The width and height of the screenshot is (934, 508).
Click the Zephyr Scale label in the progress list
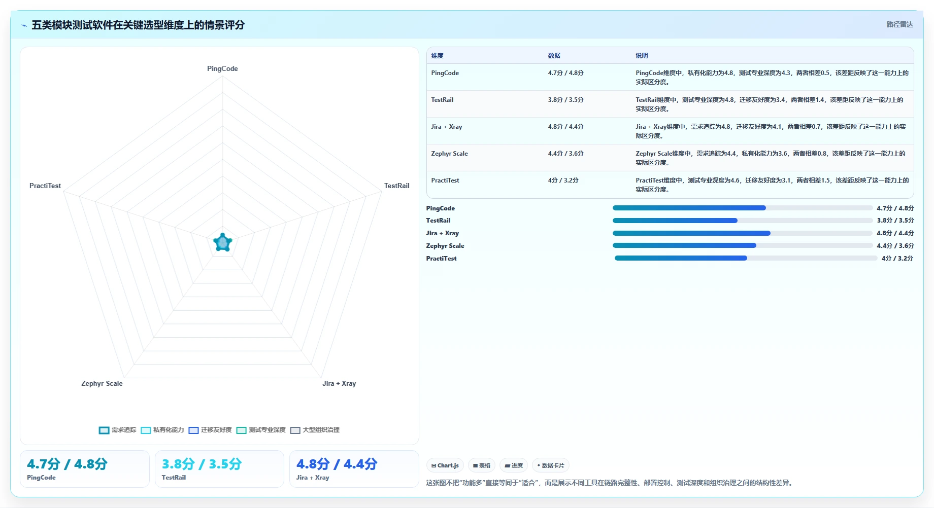[x=445, y=246]
